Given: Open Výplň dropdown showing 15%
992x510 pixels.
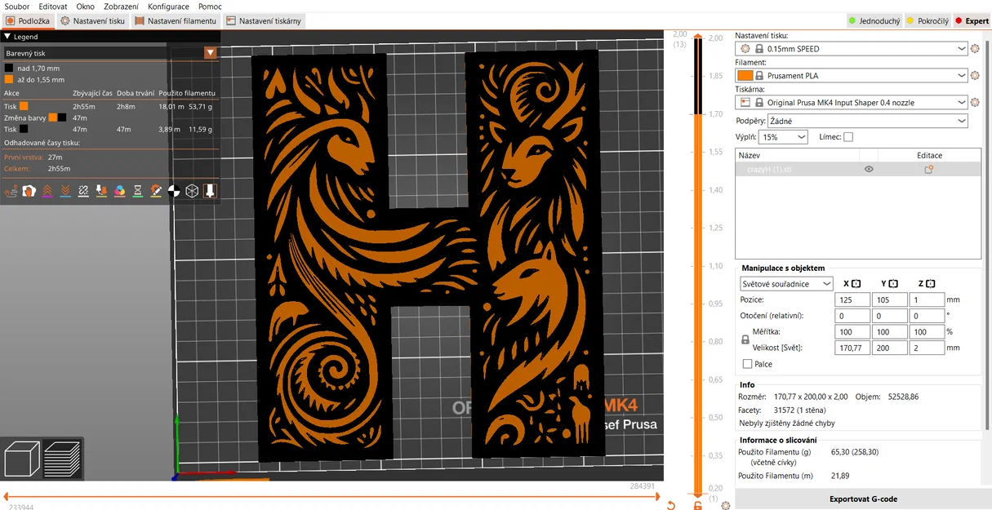Looking at the screenshot, I should [x=784, y=138].
